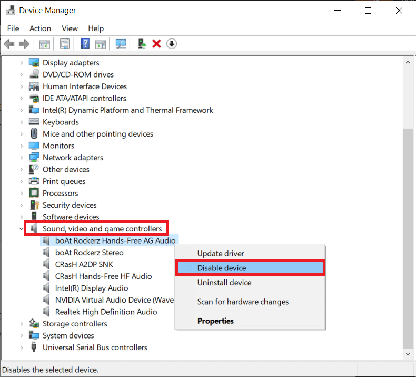Screen dimensions: 416x377
Task: Select the DVD/CD-ROM drives label
Action: point(78,74)
